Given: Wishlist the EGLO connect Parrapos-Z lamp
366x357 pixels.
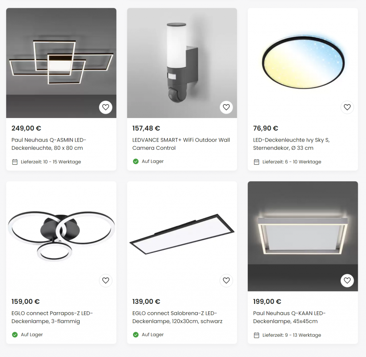Looking at the screenshot, I should tap(105, 280).
